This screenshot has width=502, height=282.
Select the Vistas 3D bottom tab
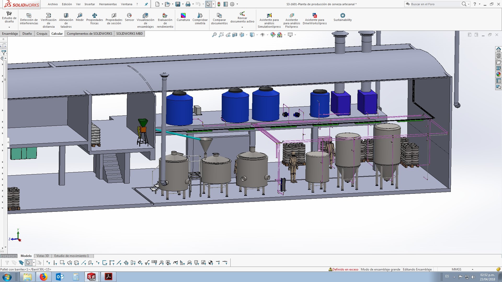[x=43, y=256]
